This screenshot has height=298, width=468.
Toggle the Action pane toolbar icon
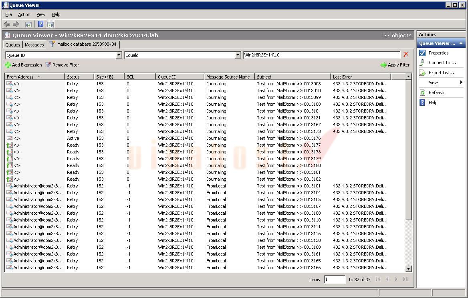50,24
